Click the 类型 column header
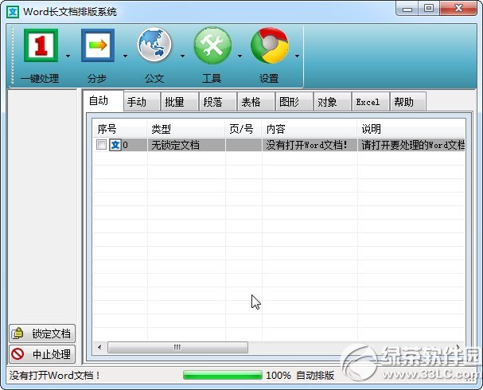Screen dimensions: 483x390 click(186, 128)
